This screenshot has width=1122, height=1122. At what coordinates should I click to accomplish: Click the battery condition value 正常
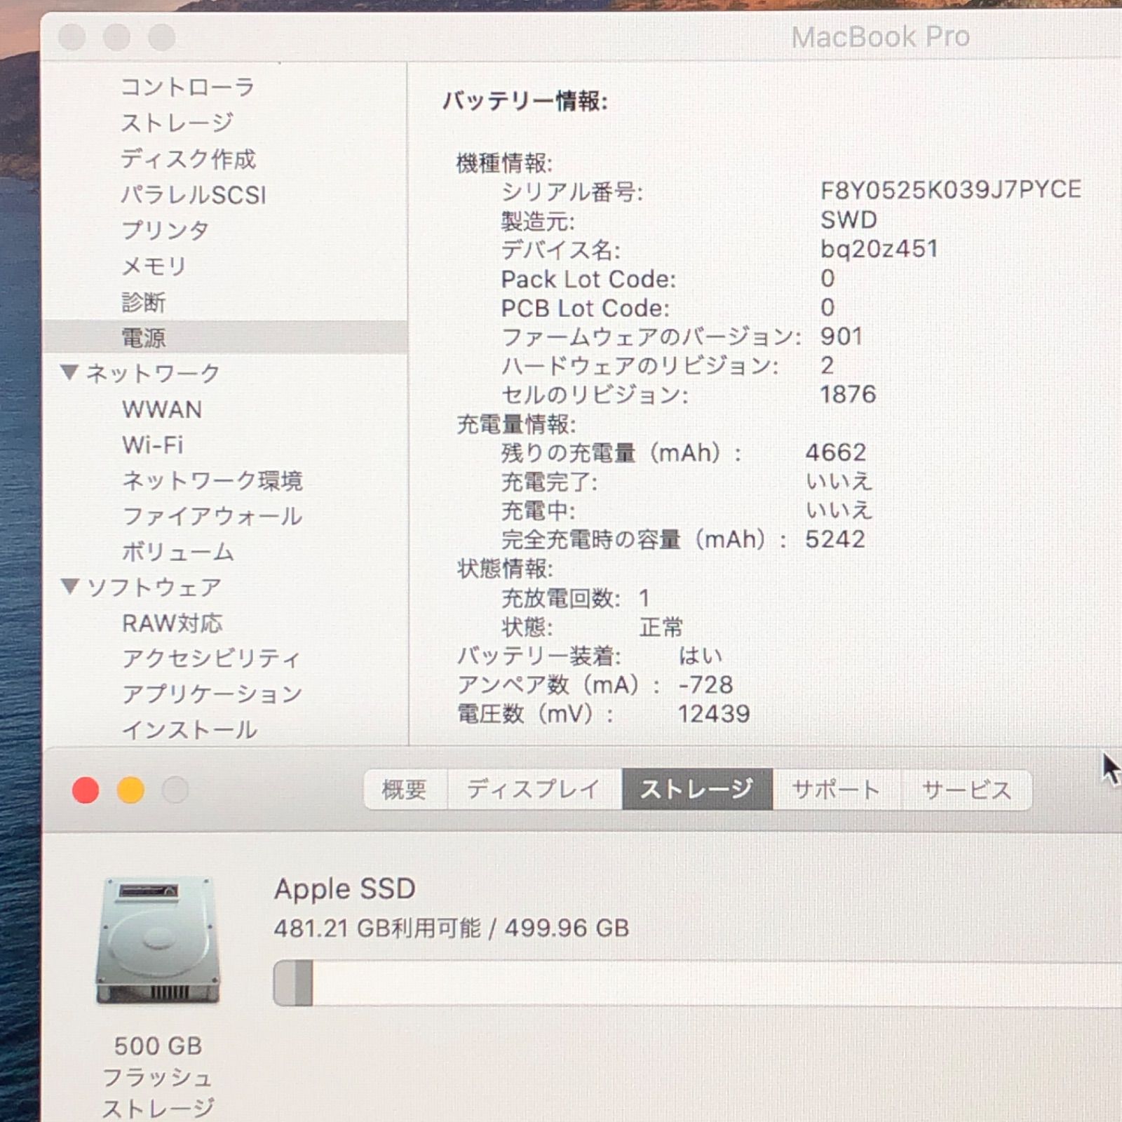[661, 627]
